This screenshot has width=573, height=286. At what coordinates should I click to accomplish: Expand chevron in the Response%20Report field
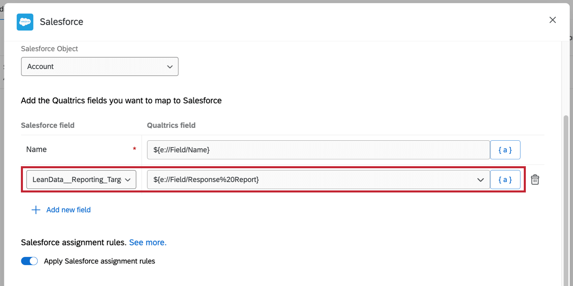click(x=480, y=180)
